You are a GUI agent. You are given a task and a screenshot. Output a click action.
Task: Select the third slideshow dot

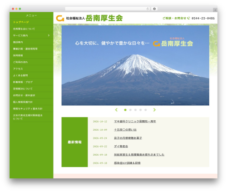coord(135,110)
